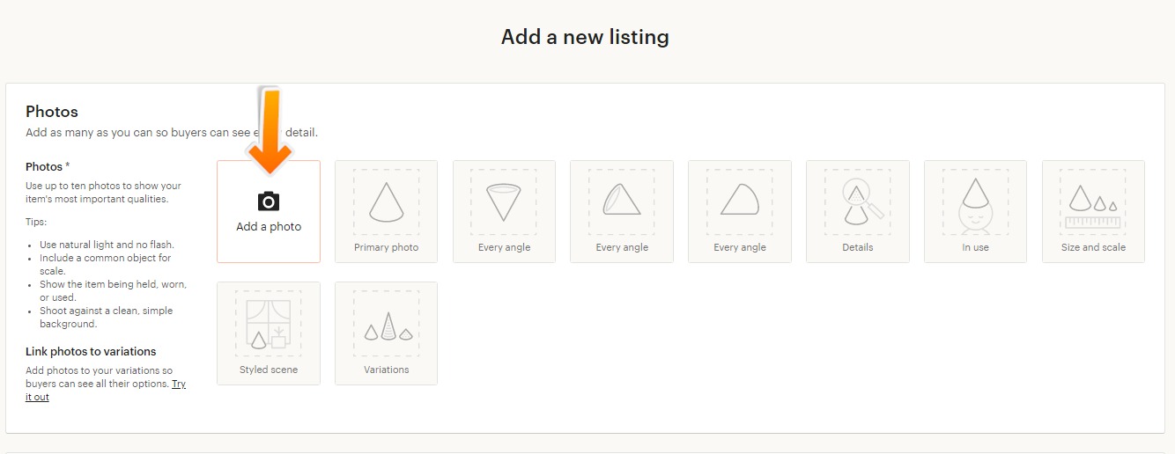1175x454 pixels.
Task: Choose the upside-down cone Every angle slot
Action: point(504,202)
